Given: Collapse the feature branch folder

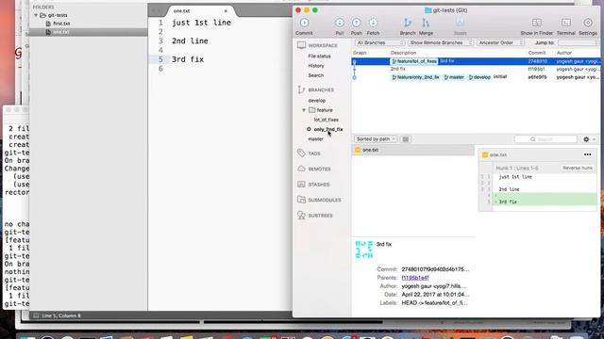Looking at the screenshot, I should pyautogui.click(x=304, y=110).
